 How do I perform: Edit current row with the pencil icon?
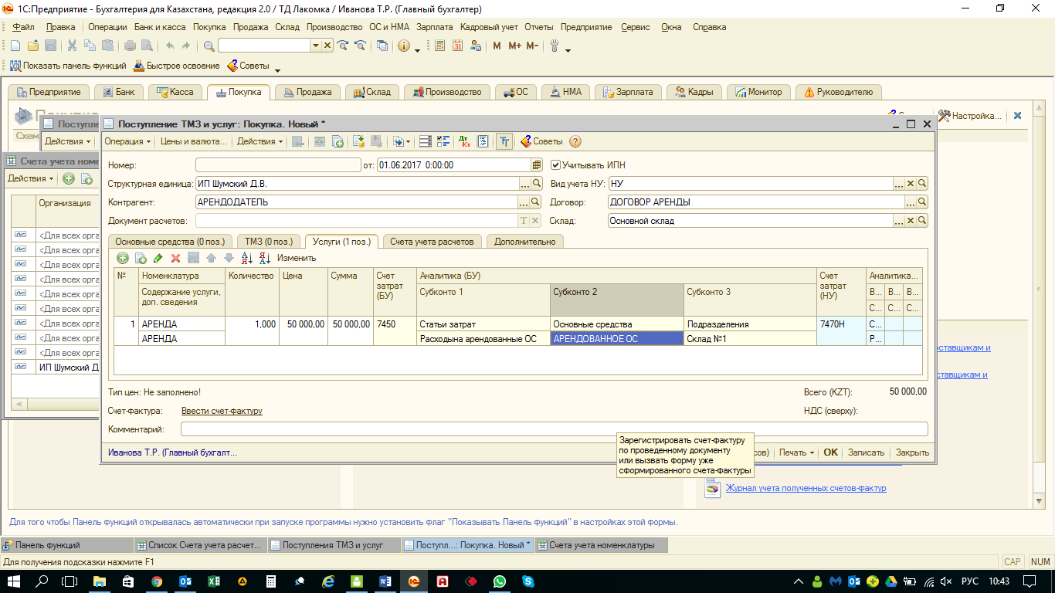[158, 258]
